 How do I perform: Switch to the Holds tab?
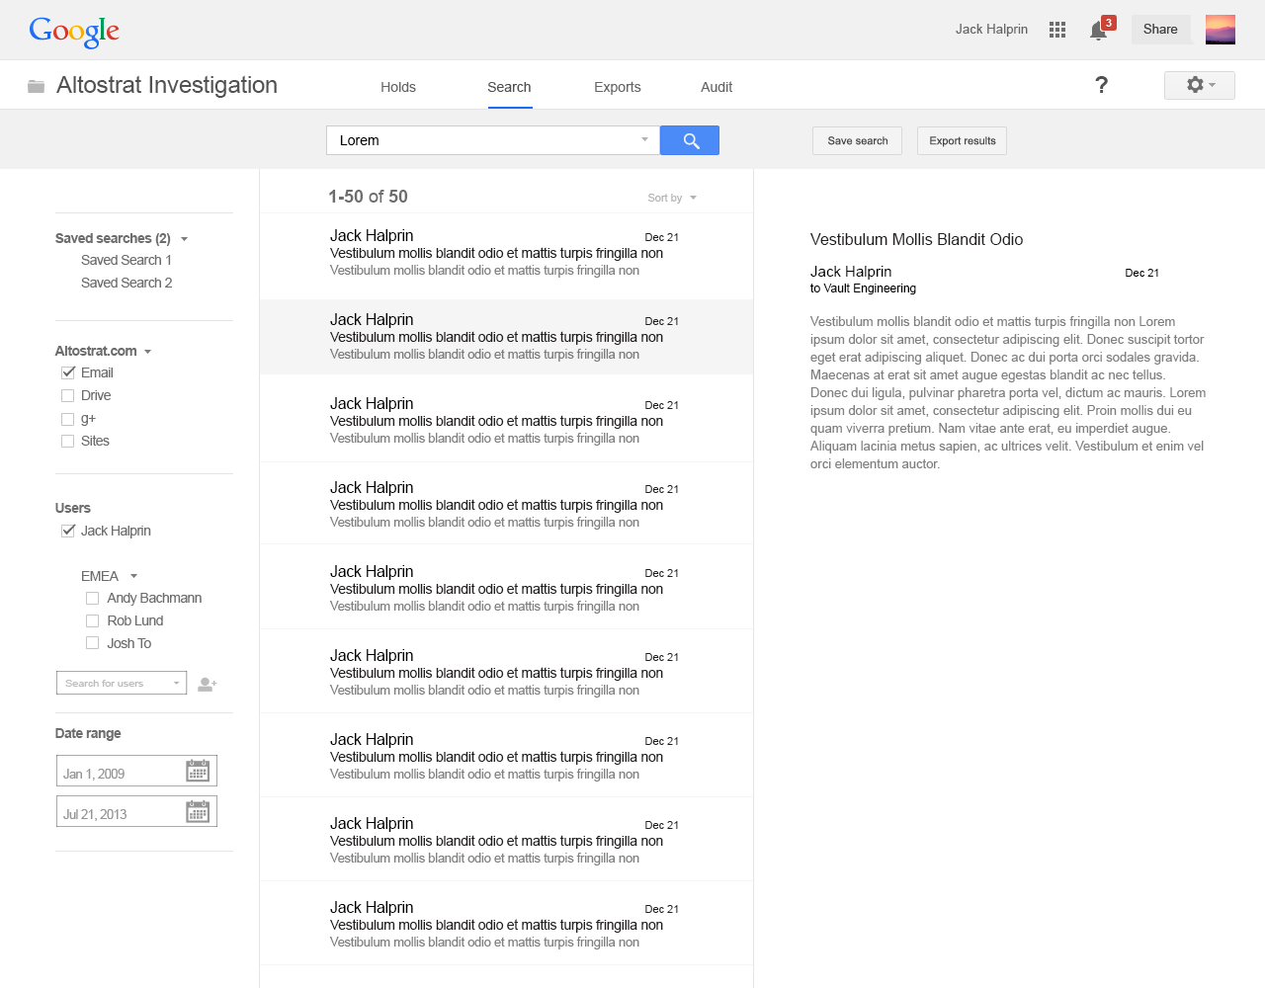coord(398,87)
